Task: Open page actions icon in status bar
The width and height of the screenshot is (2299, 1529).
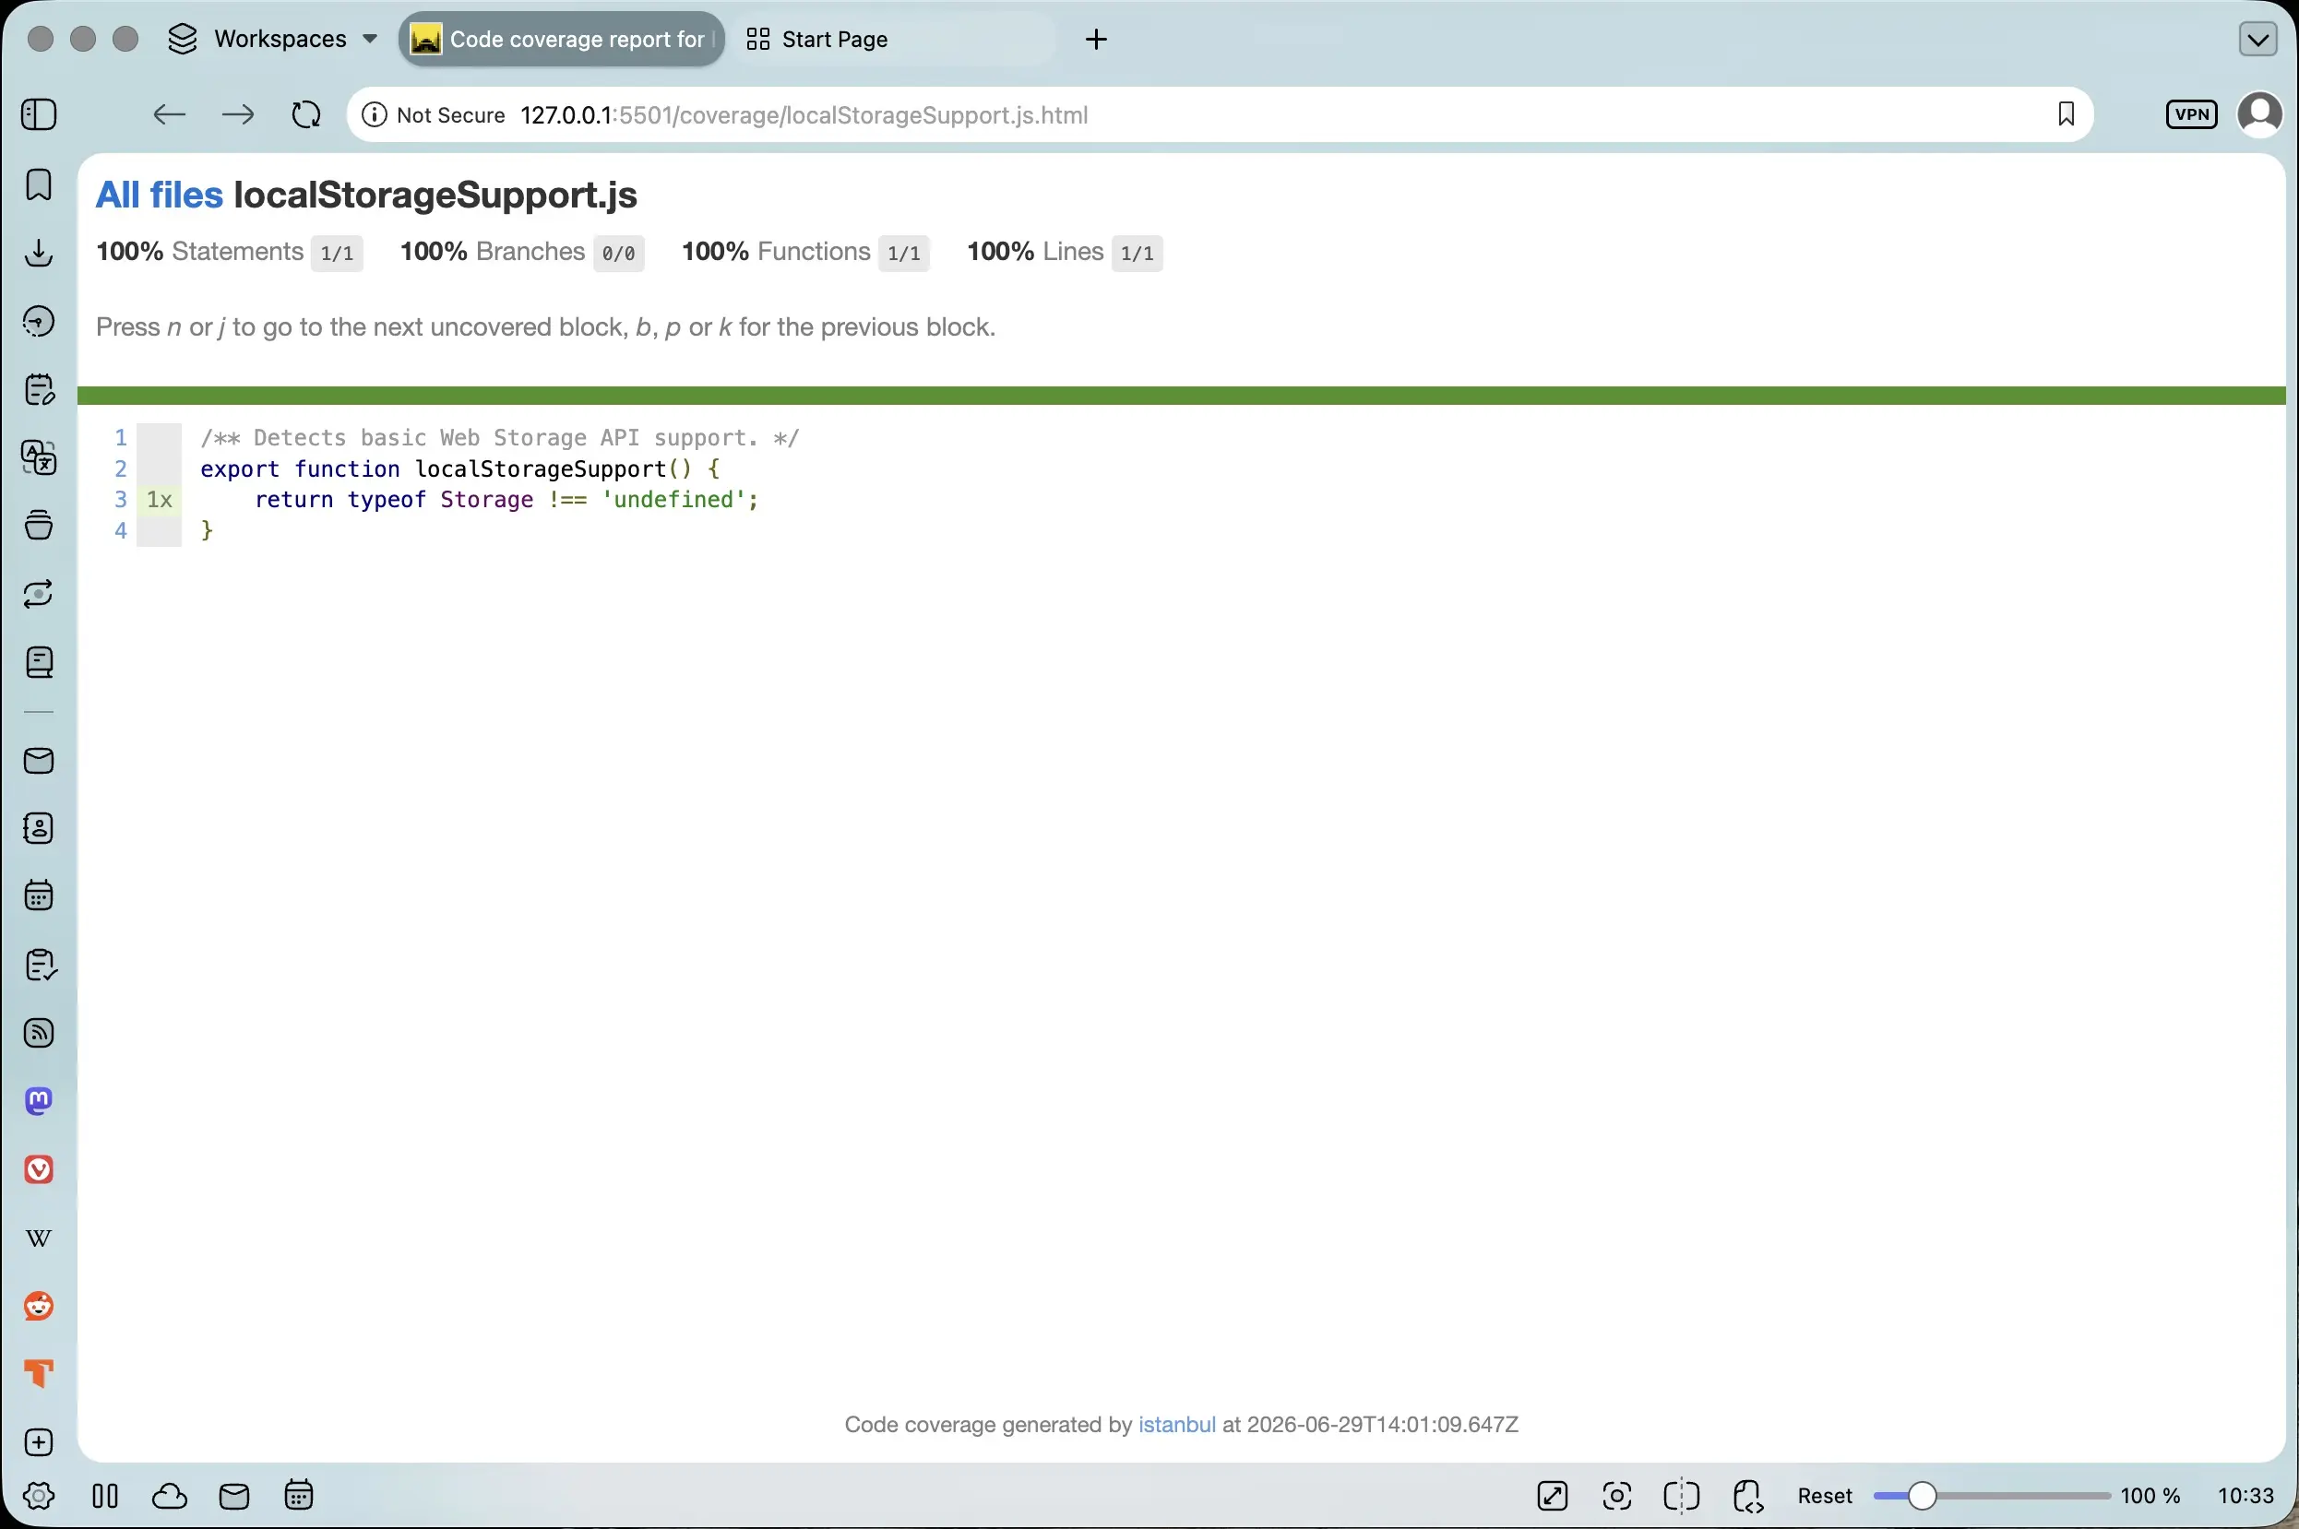Action: [x=1748, y=1496]
